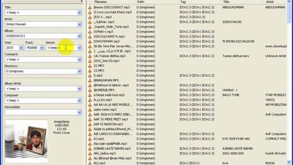The width and height of the screenshot is (293, 165).
Task: Open the Album field dropdown arrow
Action: pos(79,36)
